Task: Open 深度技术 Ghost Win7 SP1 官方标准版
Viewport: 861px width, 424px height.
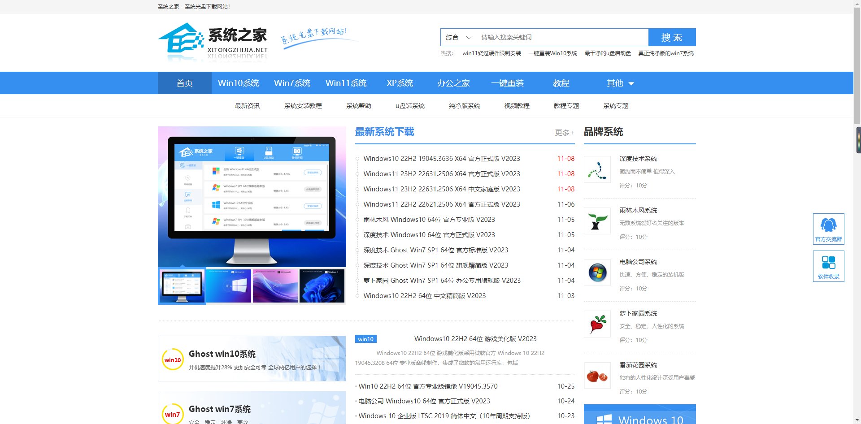Action: pos(436,250)
